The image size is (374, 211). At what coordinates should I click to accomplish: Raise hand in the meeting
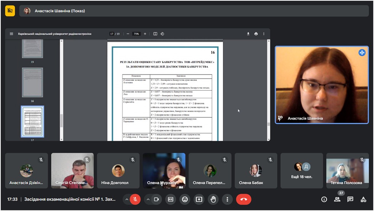coord(213,199)
